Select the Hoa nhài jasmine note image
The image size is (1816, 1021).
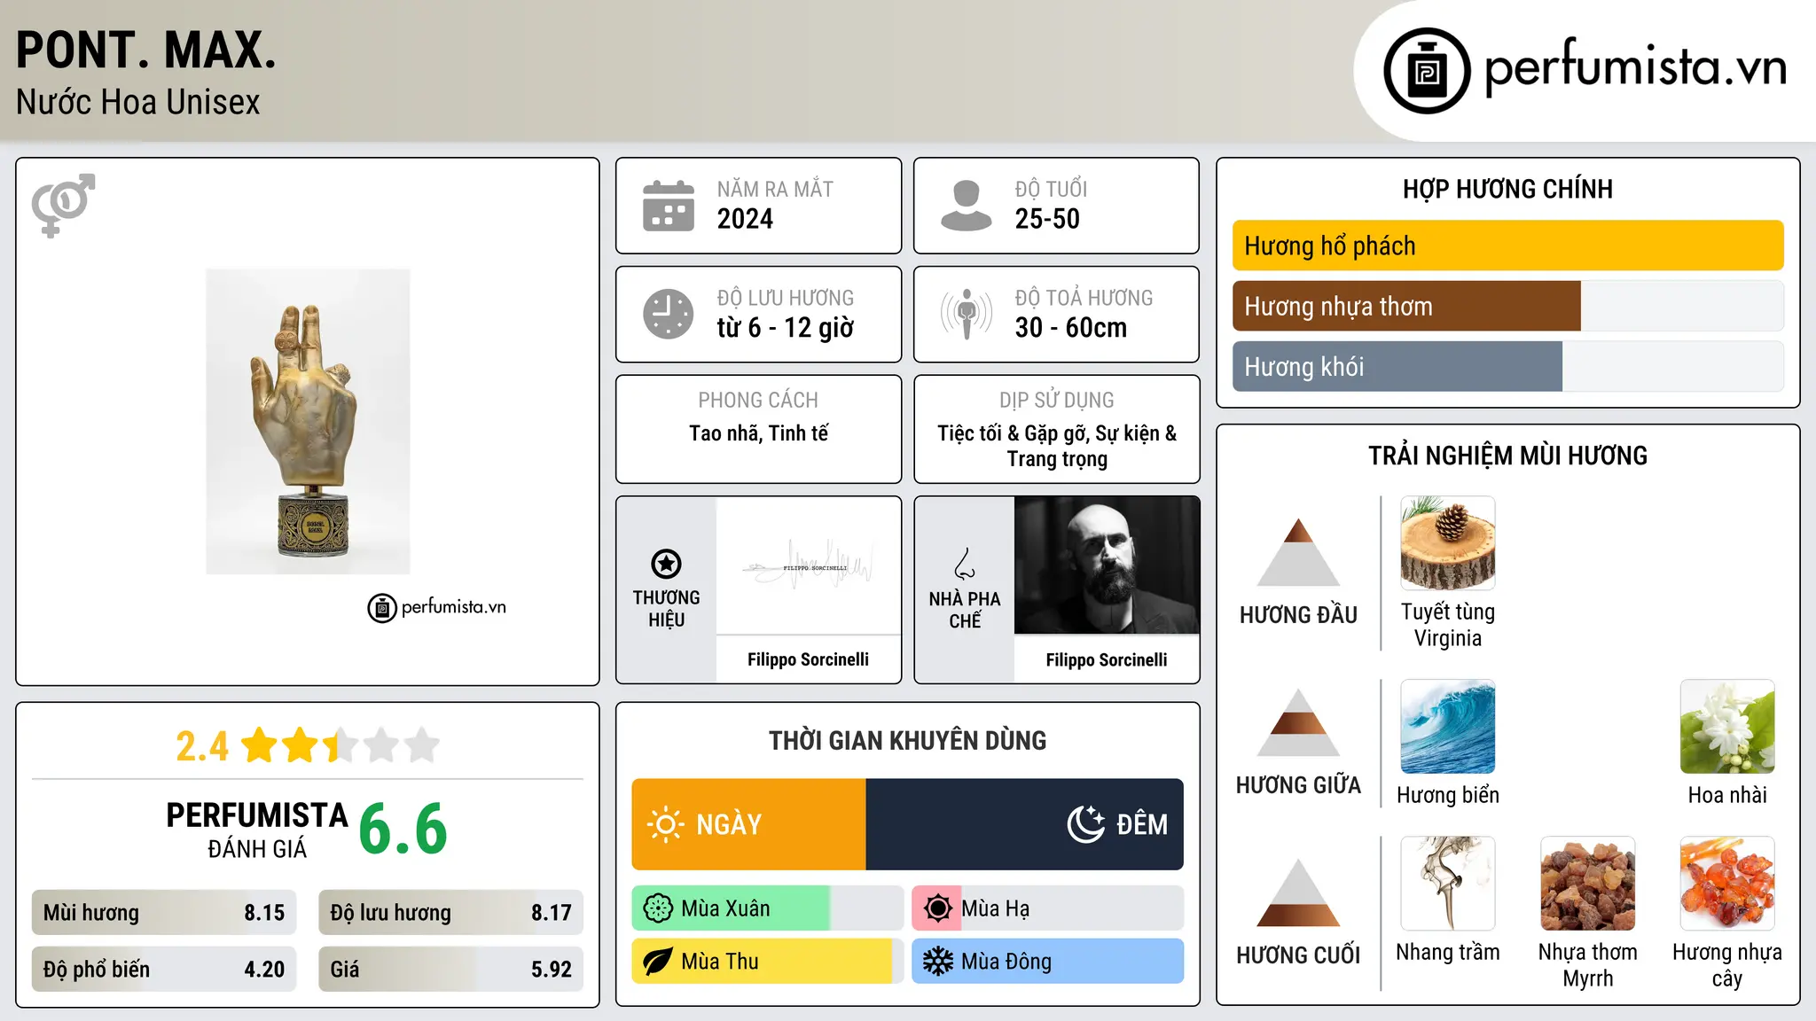click(x=1727, y=727)
